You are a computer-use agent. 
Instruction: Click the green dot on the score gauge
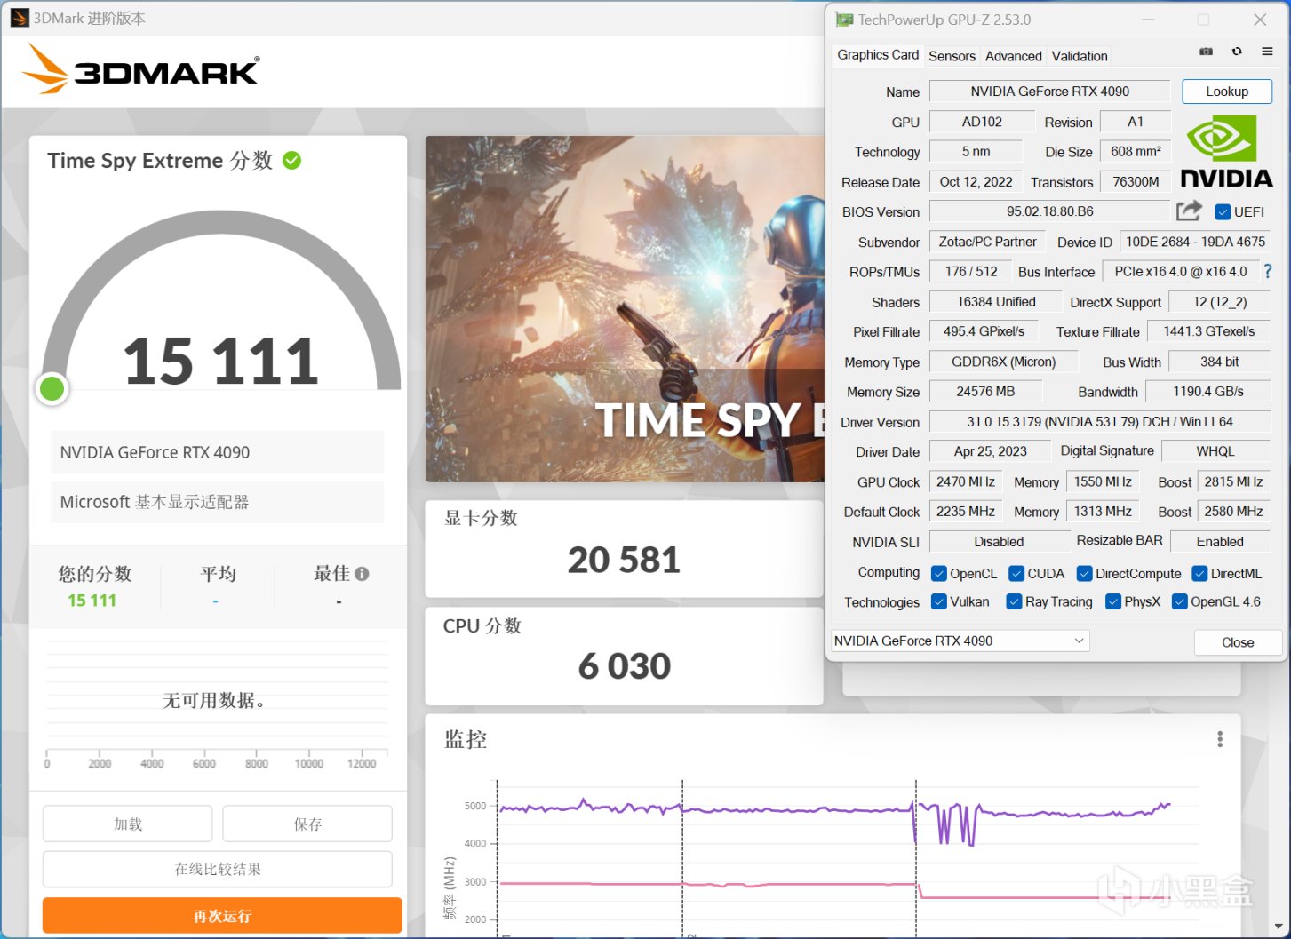[52, 388]
